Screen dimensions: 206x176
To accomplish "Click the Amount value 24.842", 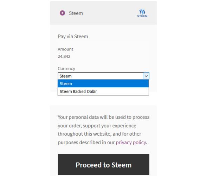I will point(64,56).
